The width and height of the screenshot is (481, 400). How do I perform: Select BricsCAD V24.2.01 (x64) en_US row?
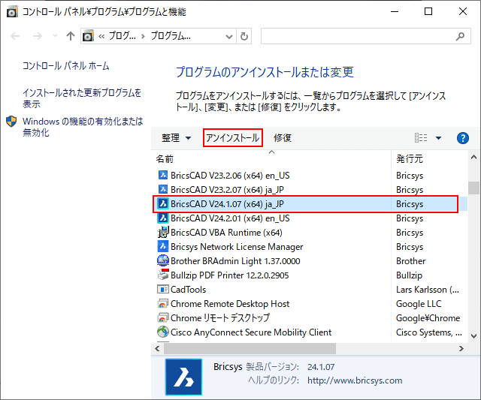[x=310, y=218]
